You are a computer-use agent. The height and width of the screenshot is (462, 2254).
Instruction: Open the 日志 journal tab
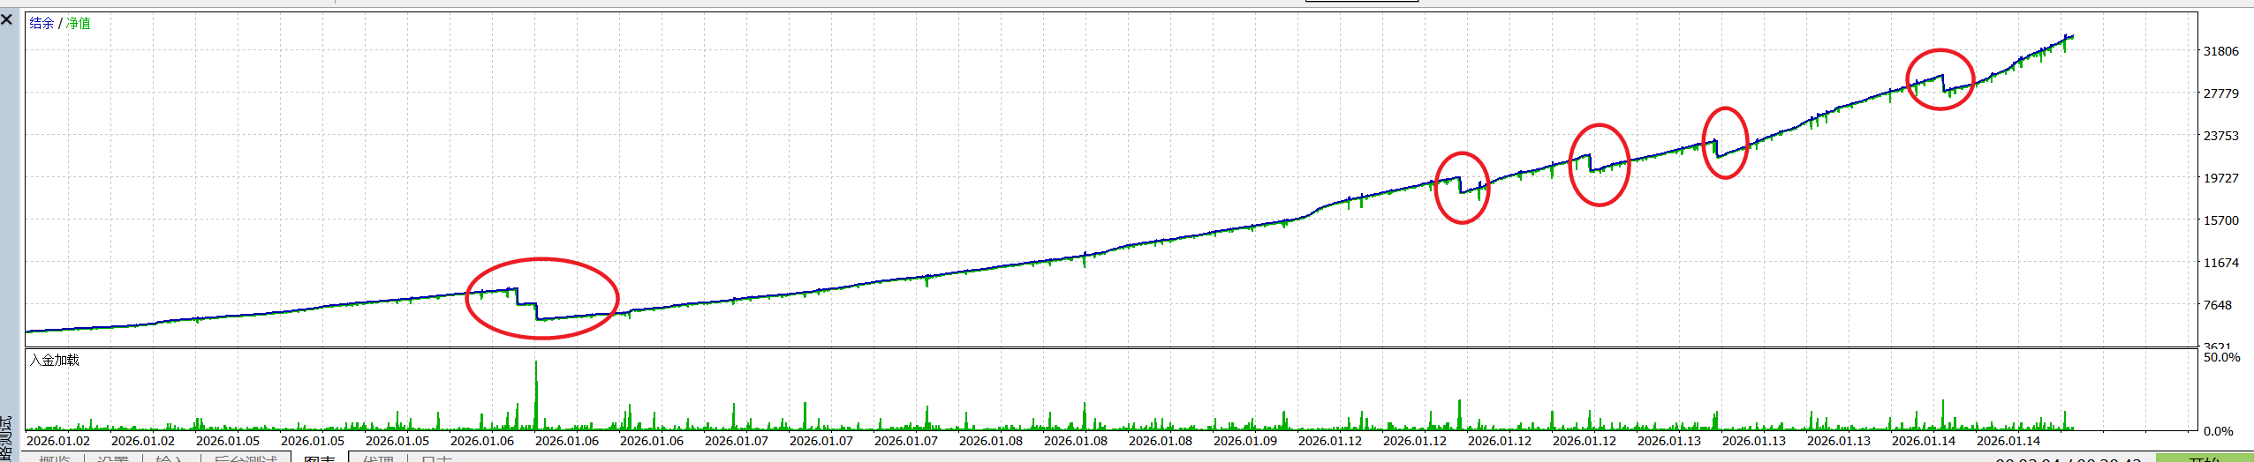click(436, 458)
